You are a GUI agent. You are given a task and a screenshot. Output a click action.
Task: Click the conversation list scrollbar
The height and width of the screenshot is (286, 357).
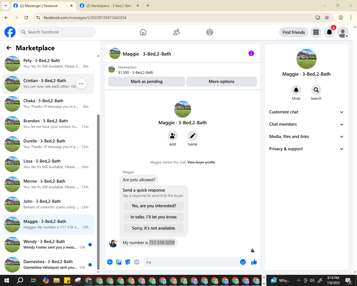tap(98, 193)
